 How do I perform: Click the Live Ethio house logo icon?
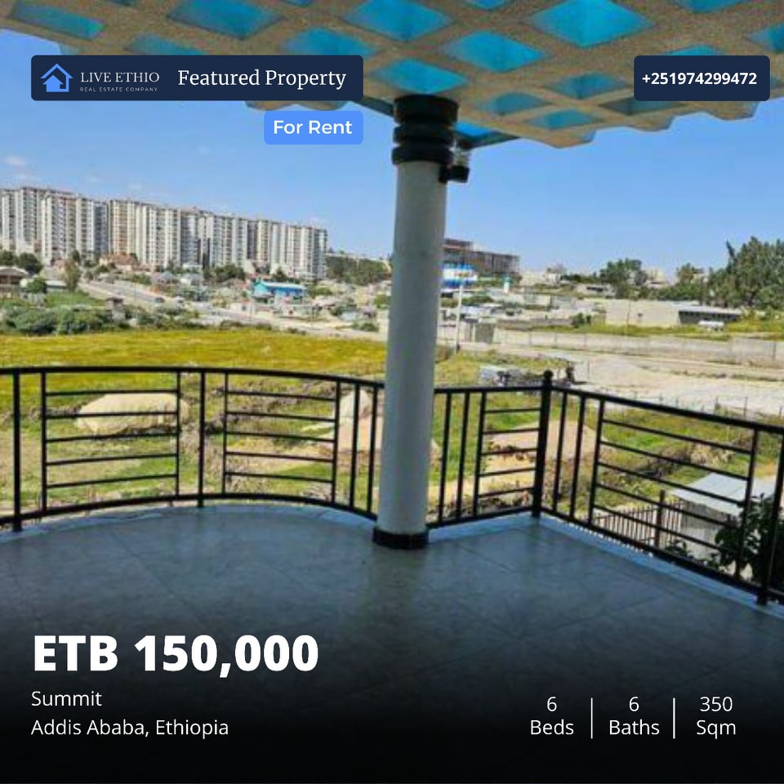[56, 78]
